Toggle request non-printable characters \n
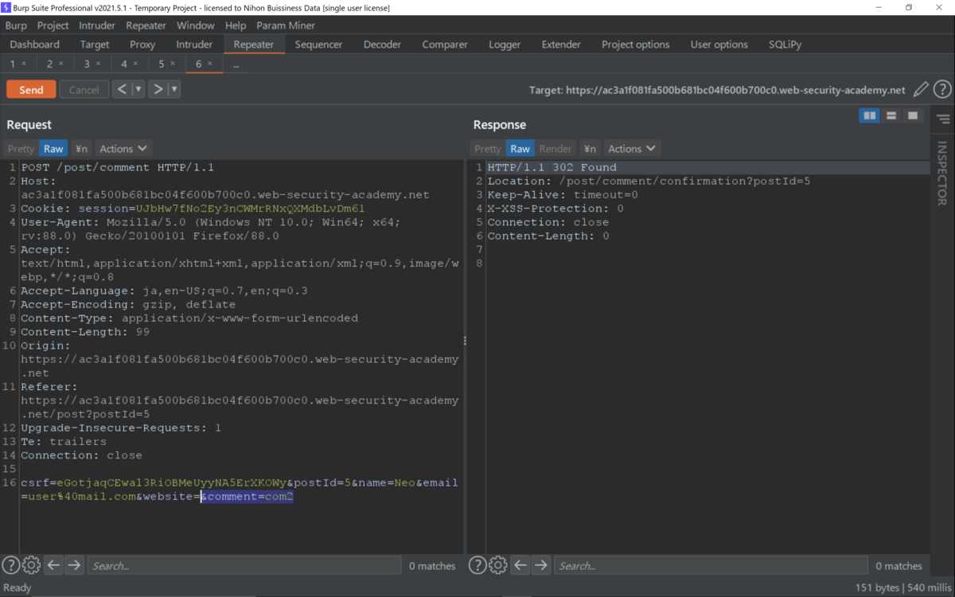 click(x=81, y=149)
